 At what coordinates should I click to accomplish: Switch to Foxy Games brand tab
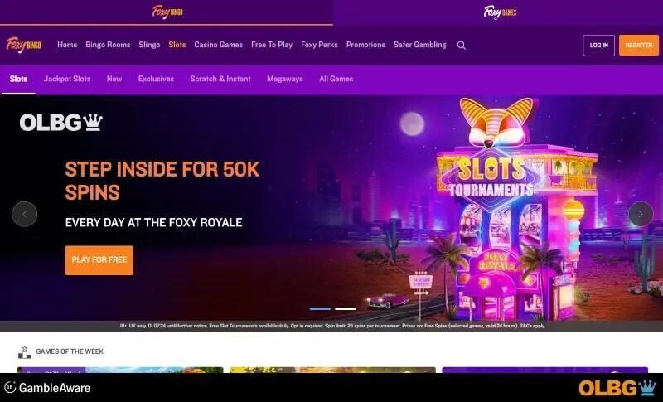500,12
